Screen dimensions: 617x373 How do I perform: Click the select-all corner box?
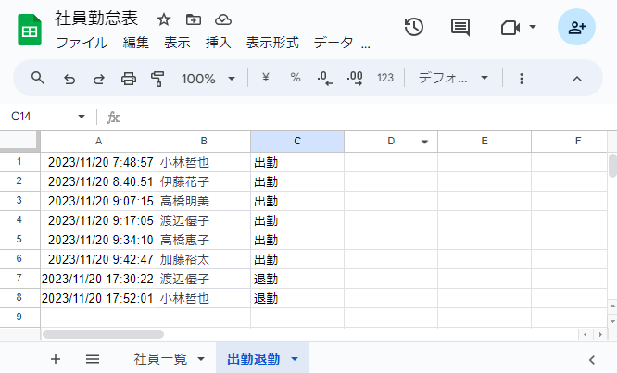19,141
